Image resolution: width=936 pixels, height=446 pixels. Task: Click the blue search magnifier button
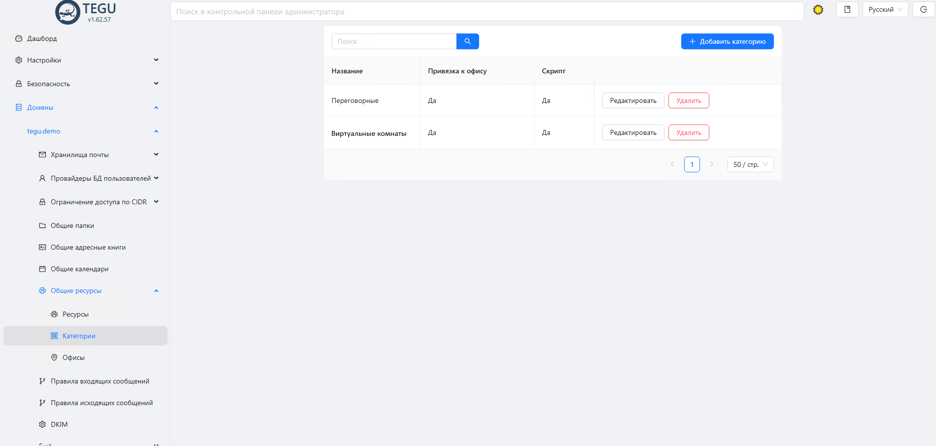(467, 41)
